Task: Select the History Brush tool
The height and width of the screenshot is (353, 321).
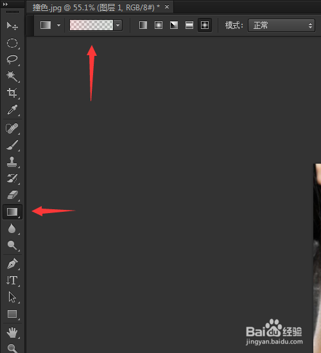Action: [x=12, y=178]
